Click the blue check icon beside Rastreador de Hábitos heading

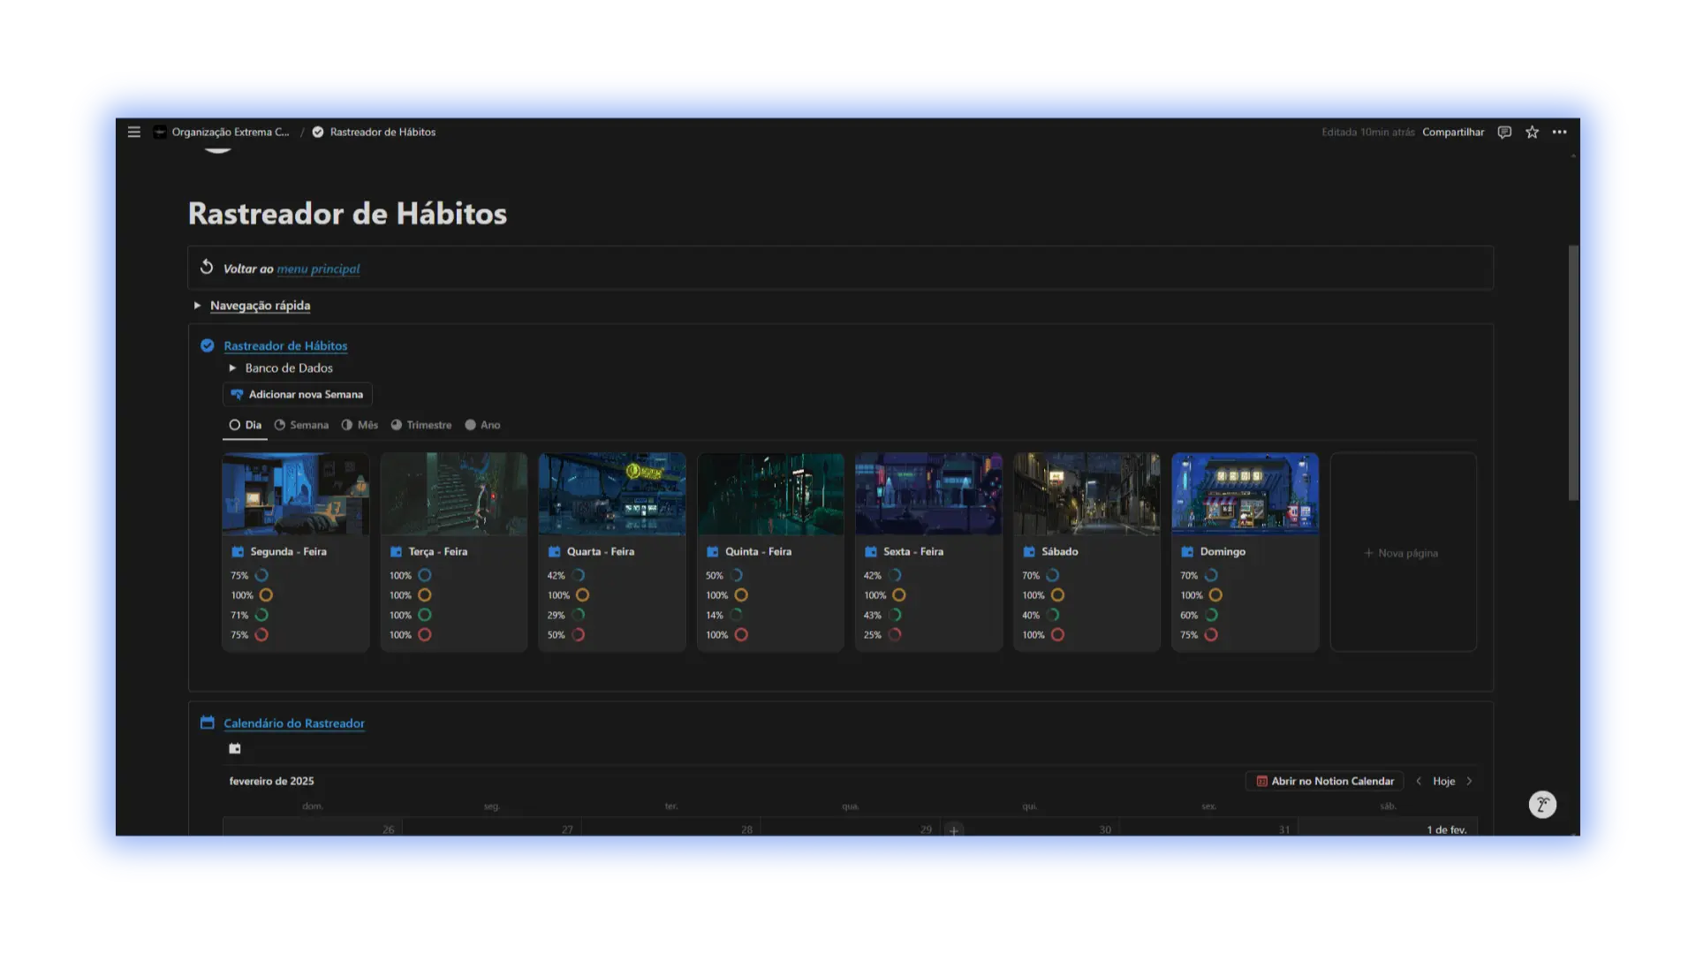(x=208, y=345)
